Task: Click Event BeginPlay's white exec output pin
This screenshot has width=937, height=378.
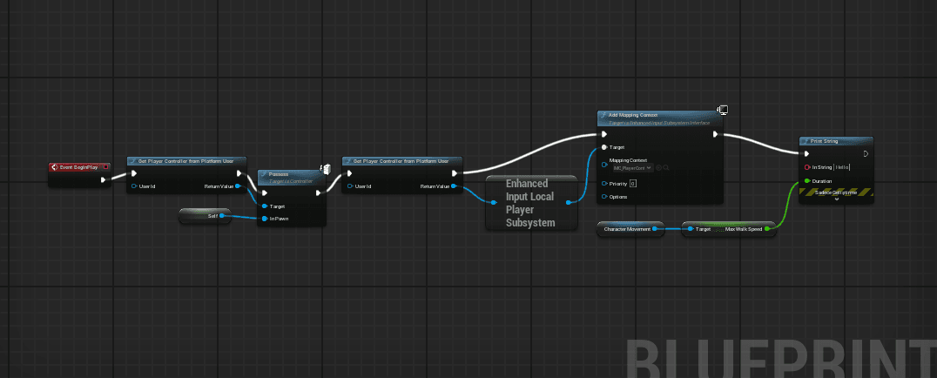Action: point(104,179)
